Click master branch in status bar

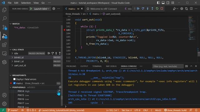click(13, 110)
